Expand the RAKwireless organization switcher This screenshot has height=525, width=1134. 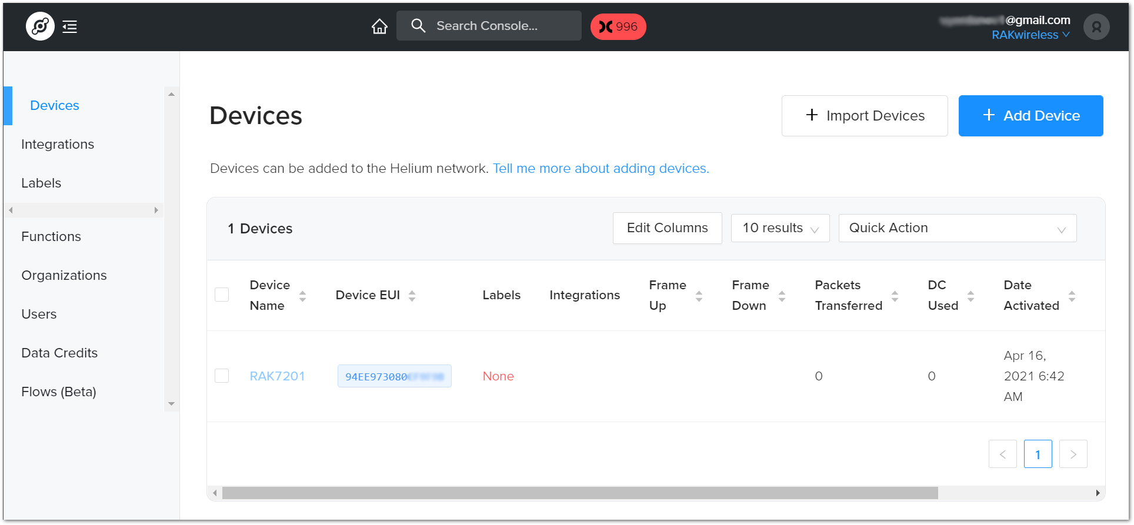(x=1030, y=35)
